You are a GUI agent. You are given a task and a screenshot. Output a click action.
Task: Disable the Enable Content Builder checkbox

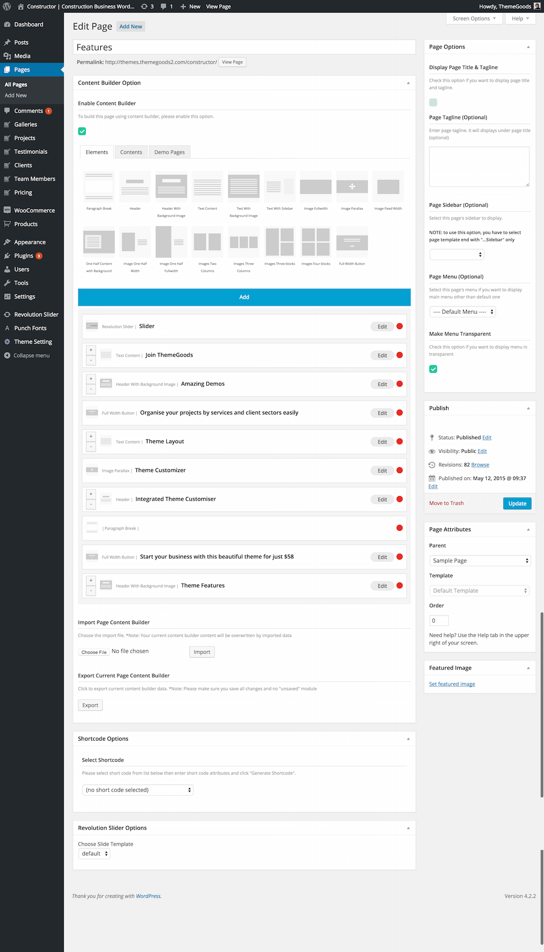(x=82, y=132)
